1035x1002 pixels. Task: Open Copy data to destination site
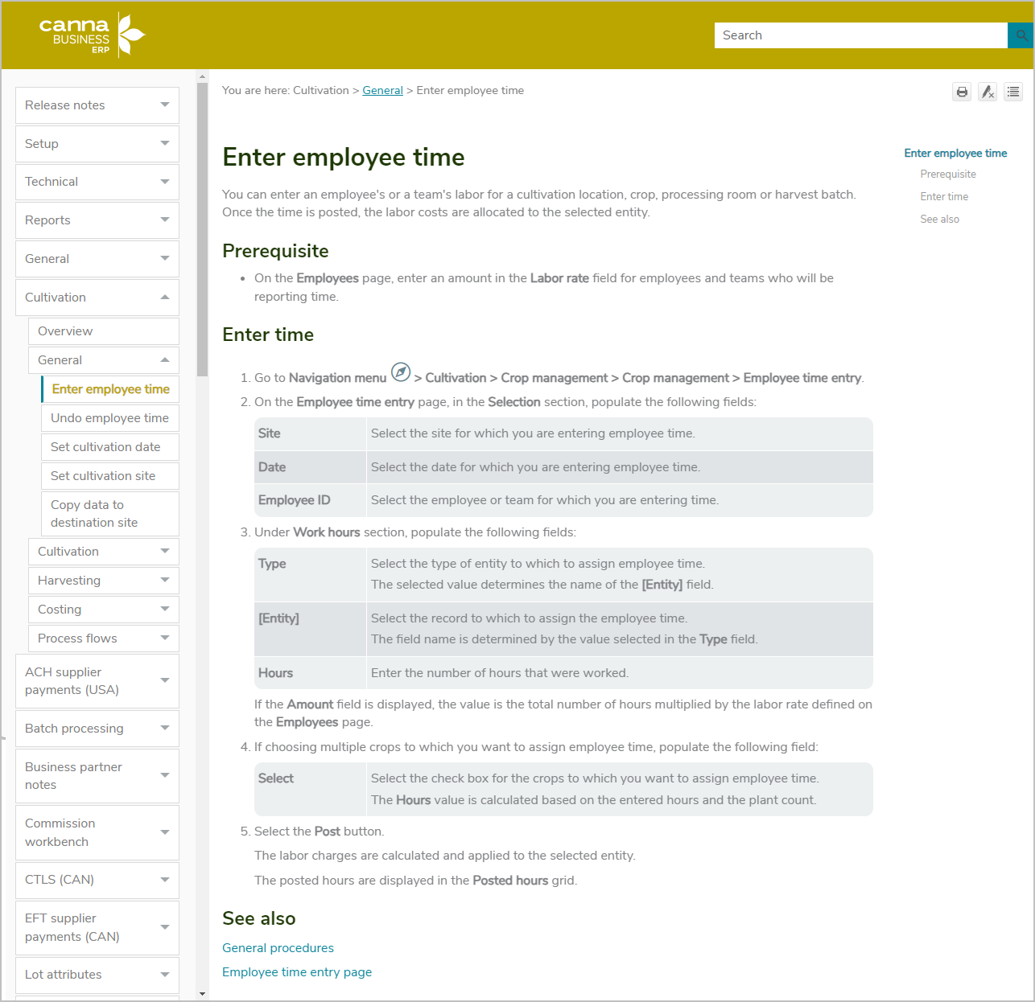tap(94, 514)
